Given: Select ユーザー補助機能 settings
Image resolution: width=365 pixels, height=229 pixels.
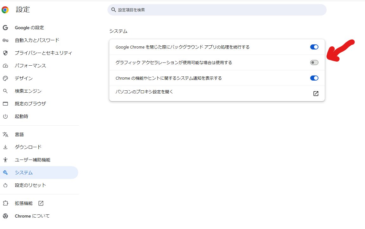Looking at the screenshot, I should [x=32, y=160].
